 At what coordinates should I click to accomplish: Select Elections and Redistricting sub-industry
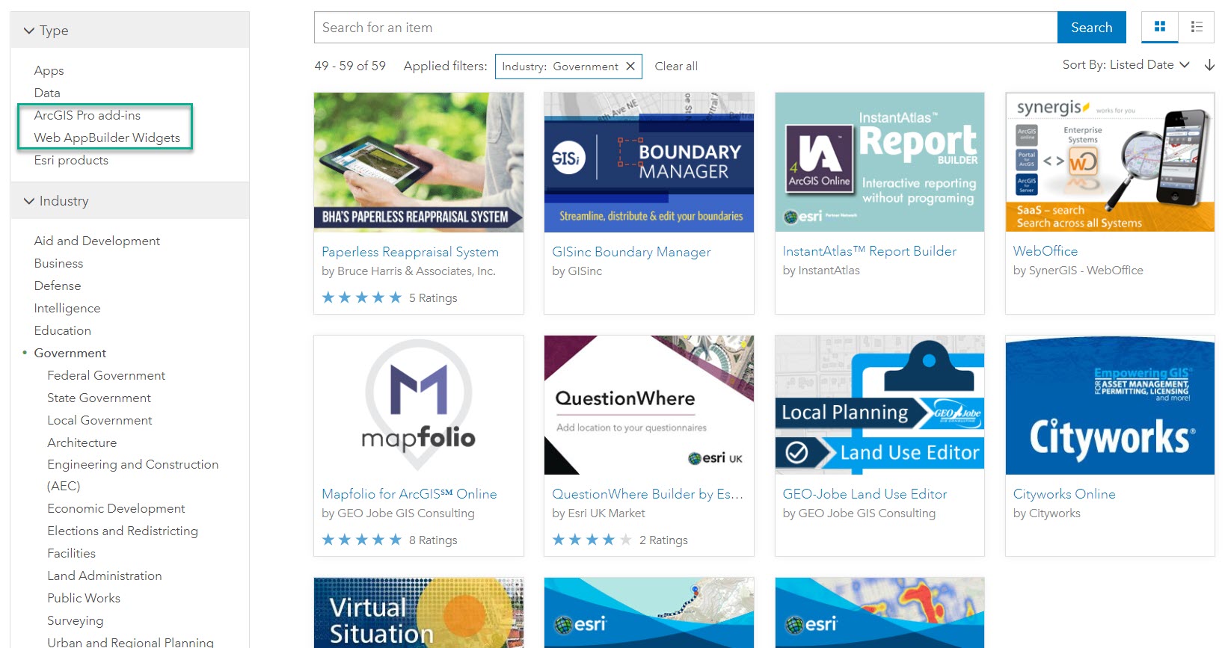pos(123,531)
